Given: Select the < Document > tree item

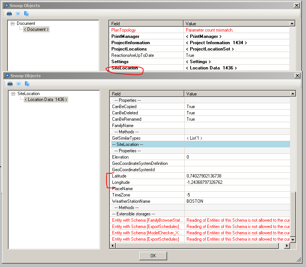Looking at the screenshot, I should coord(36,29).
